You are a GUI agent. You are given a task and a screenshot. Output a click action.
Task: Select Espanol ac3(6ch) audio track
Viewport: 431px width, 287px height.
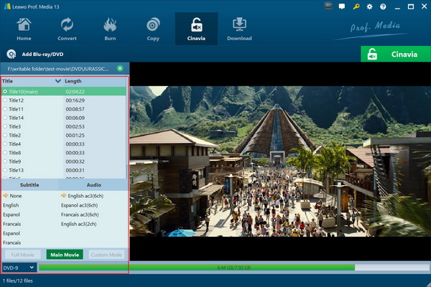point(79,205)
